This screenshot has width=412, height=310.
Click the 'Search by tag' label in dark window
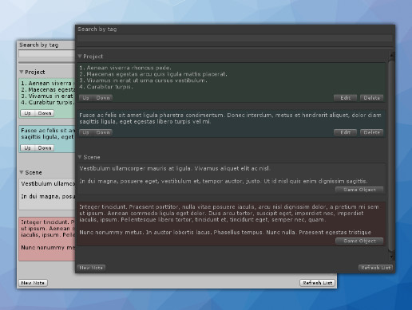pos(97,29)
